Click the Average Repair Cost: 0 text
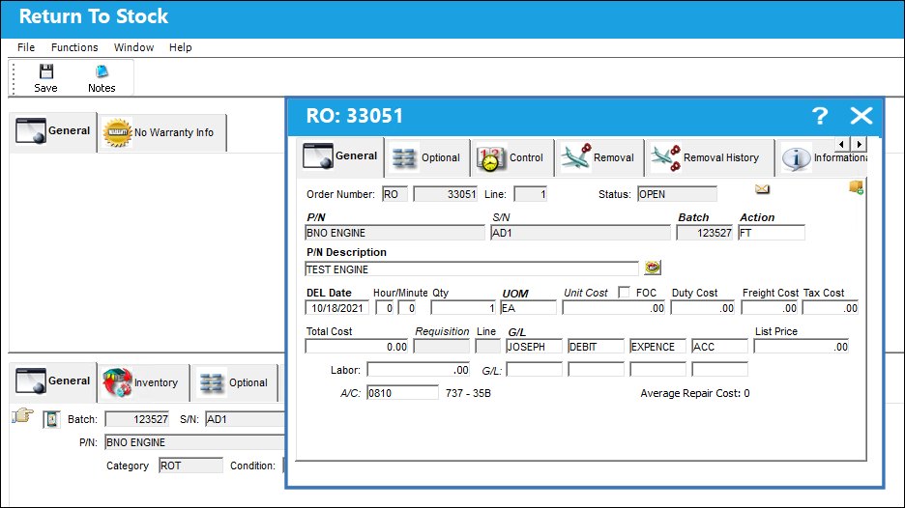905x508 pixels. coord(695,393)
